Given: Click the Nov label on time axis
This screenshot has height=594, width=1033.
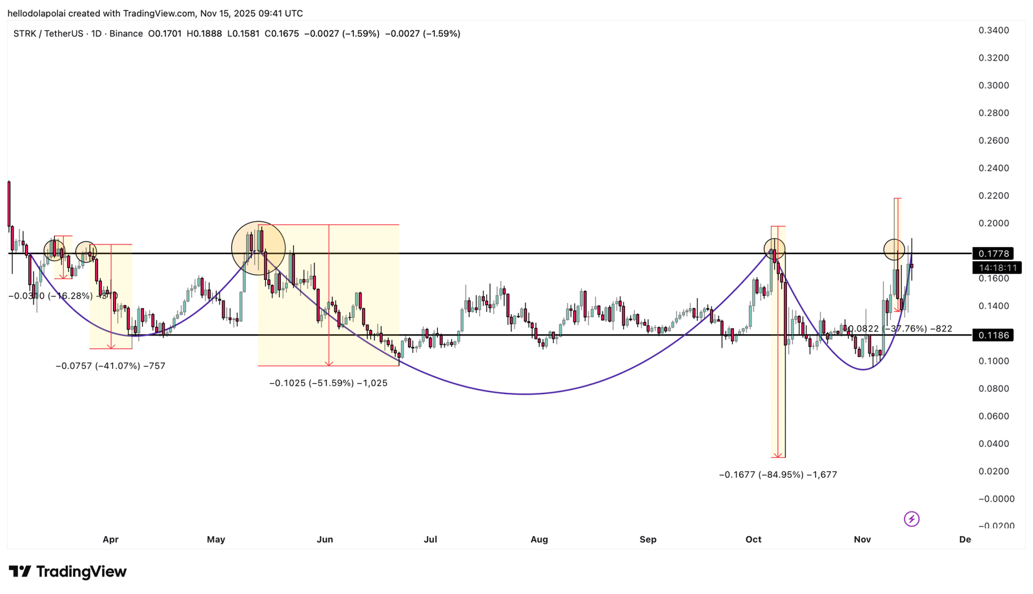Looking at the screenshot, I should pos(862,539).
